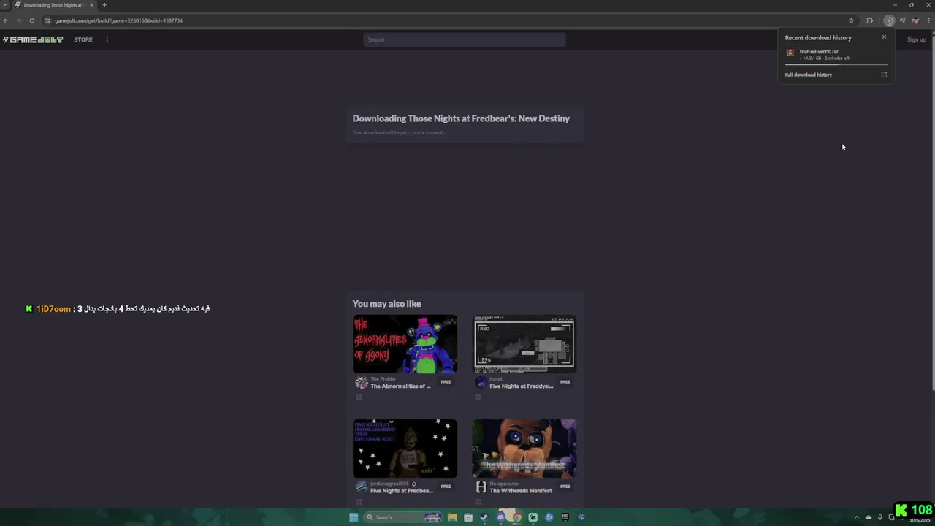Viewport: 935px width, 526px height.
Task: Open Epic Games Launcher from the taskbar
Action: (565, 517)
